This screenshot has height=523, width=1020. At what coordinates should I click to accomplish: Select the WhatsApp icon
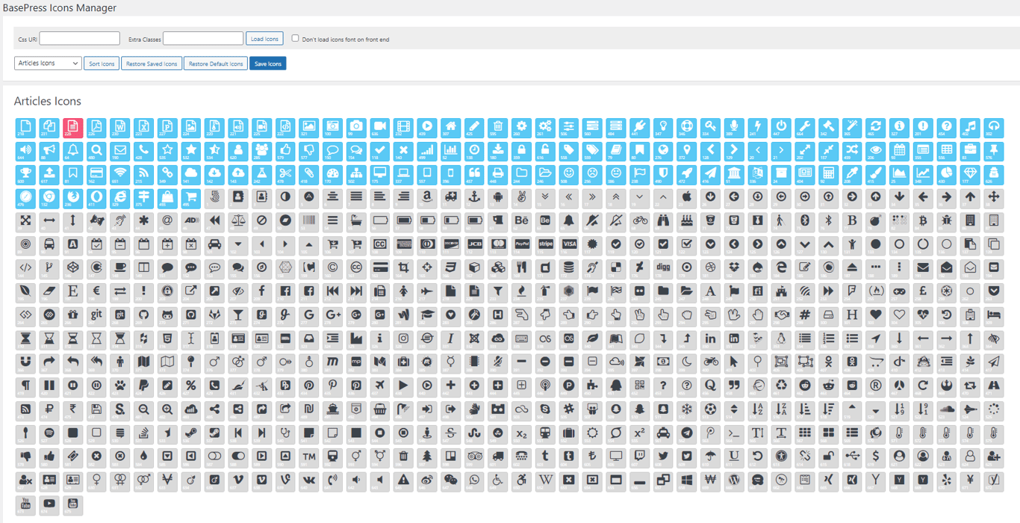pos(474,480)
